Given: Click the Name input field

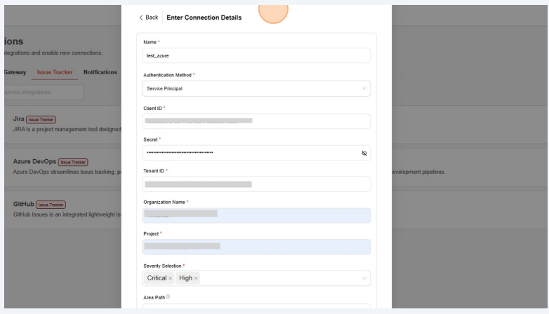Looking at the screenshot, I should [256, 55].
